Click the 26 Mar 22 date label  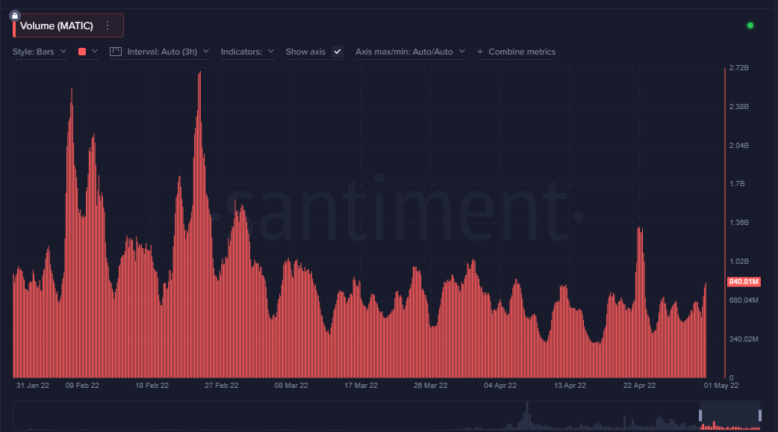pyautogui.click(x=431, y=386)
